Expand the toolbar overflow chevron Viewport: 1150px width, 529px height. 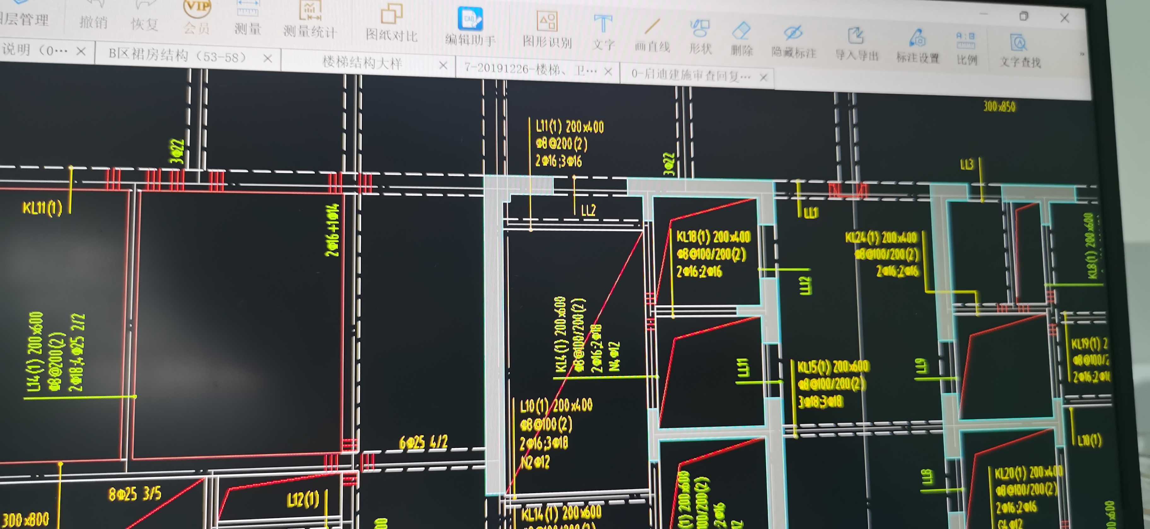coord(1082,54)
